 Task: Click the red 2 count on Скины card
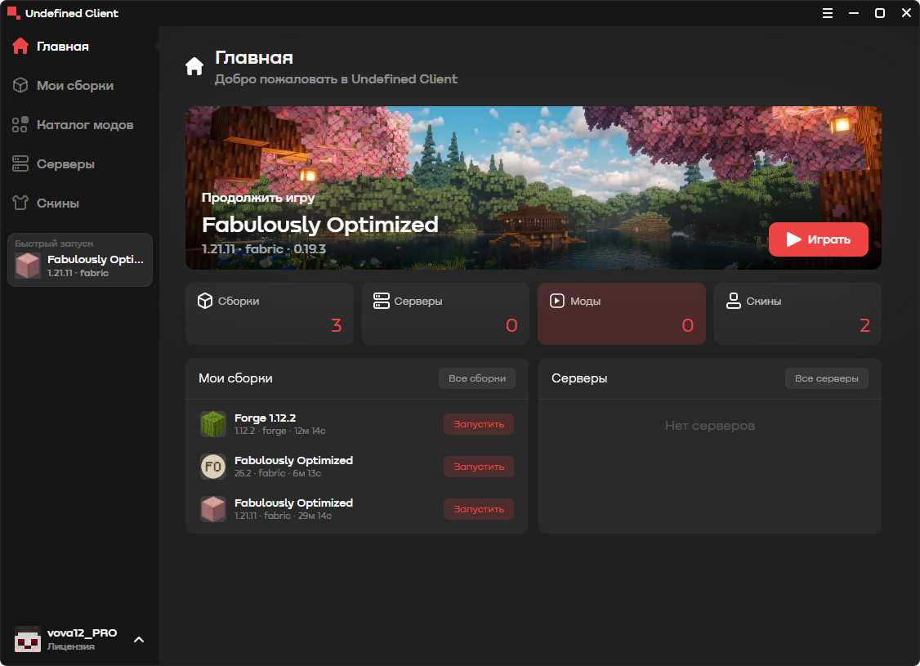(864, 325)
